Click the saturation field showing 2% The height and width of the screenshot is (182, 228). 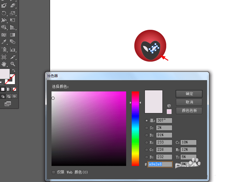tap(164, 128)
